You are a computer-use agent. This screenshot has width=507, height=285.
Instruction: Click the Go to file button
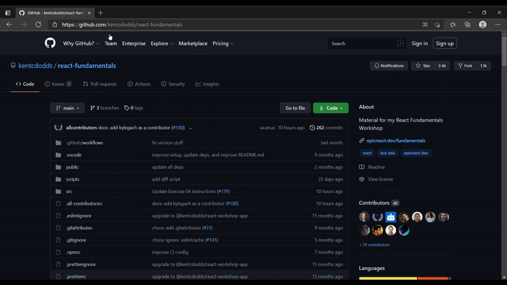(295, 108)
